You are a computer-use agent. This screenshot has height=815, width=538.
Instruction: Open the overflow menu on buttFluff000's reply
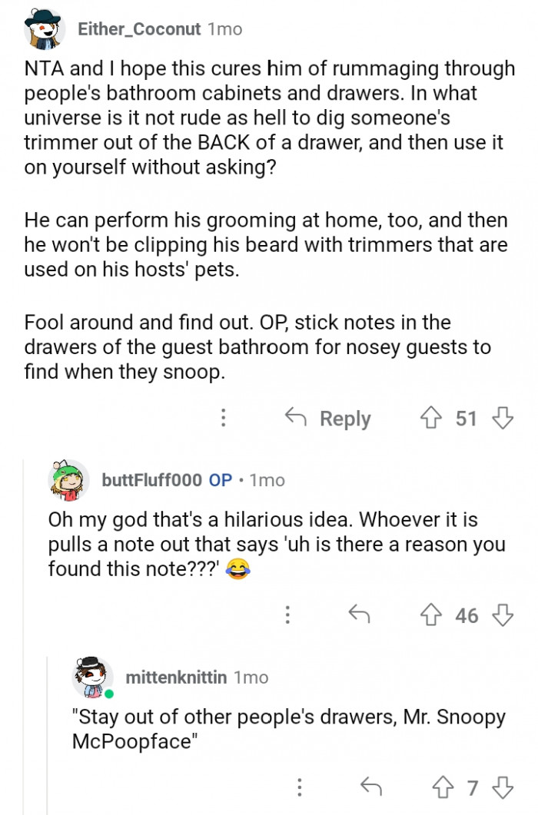point(288,615)
